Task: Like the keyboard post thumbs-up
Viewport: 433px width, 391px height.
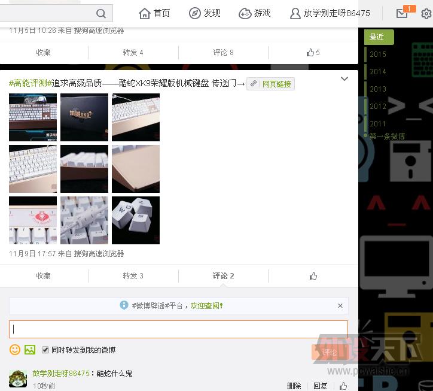Action: [x=313, y=275]
